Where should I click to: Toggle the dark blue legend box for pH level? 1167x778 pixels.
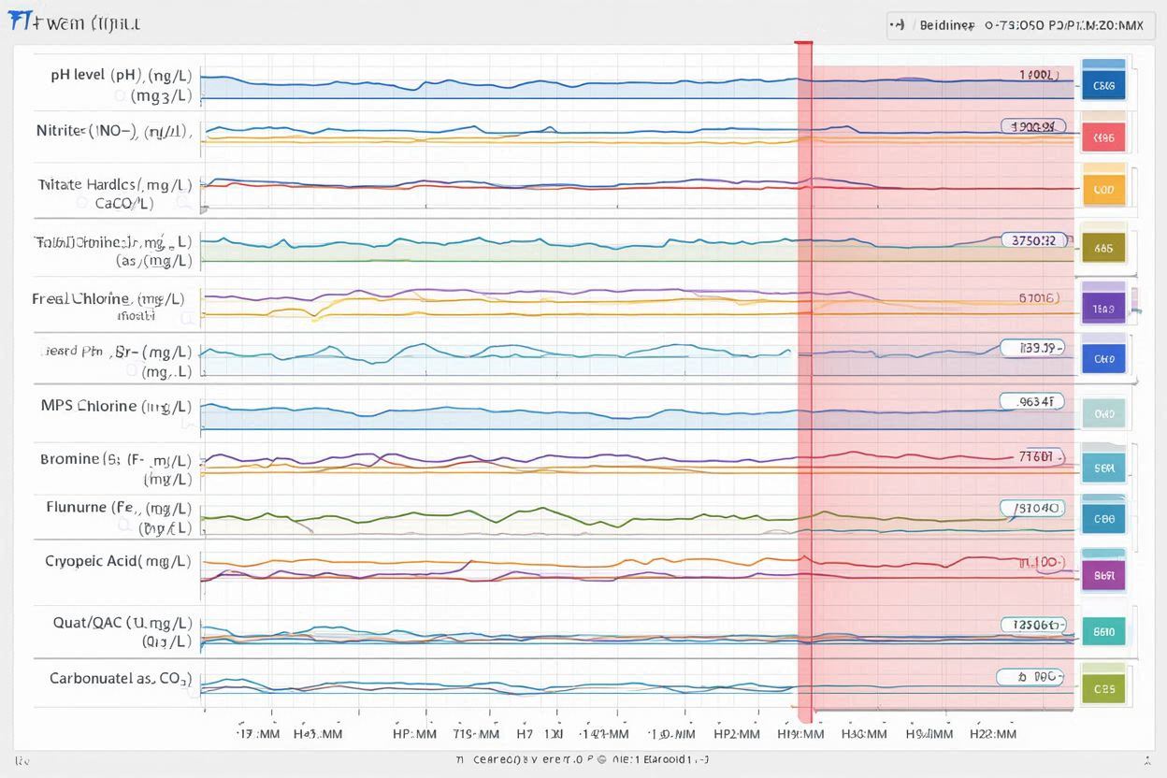click(1103, 85)
